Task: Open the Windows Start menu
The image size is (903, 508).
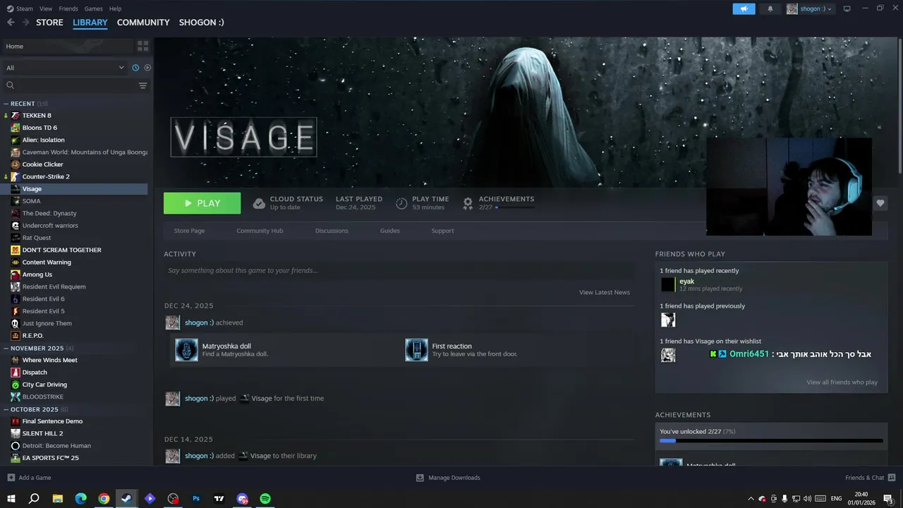Action: click(11, 499)
